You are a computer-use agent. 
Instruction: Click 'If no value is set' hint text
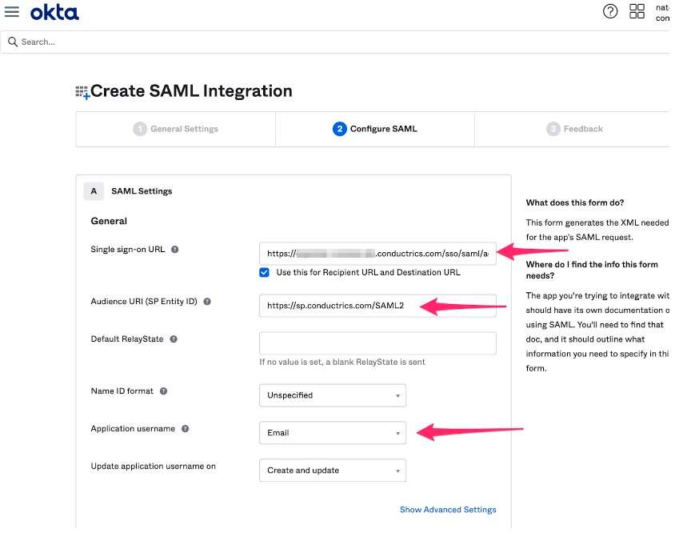point(342,363)
